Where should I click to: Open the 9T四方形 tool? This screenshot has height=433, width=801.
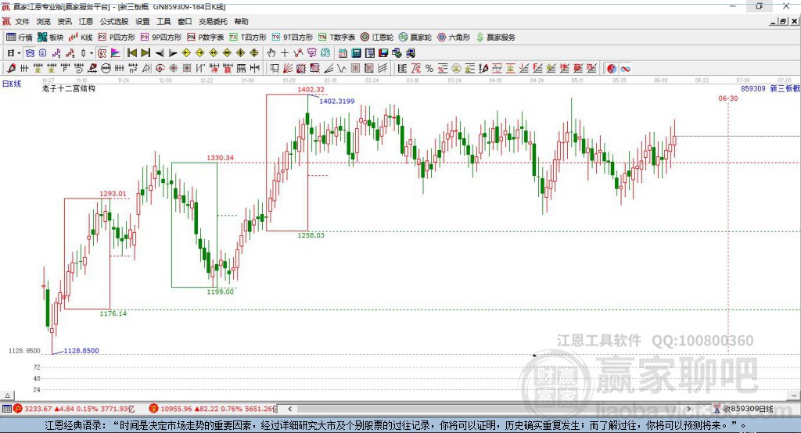(293, 38)
